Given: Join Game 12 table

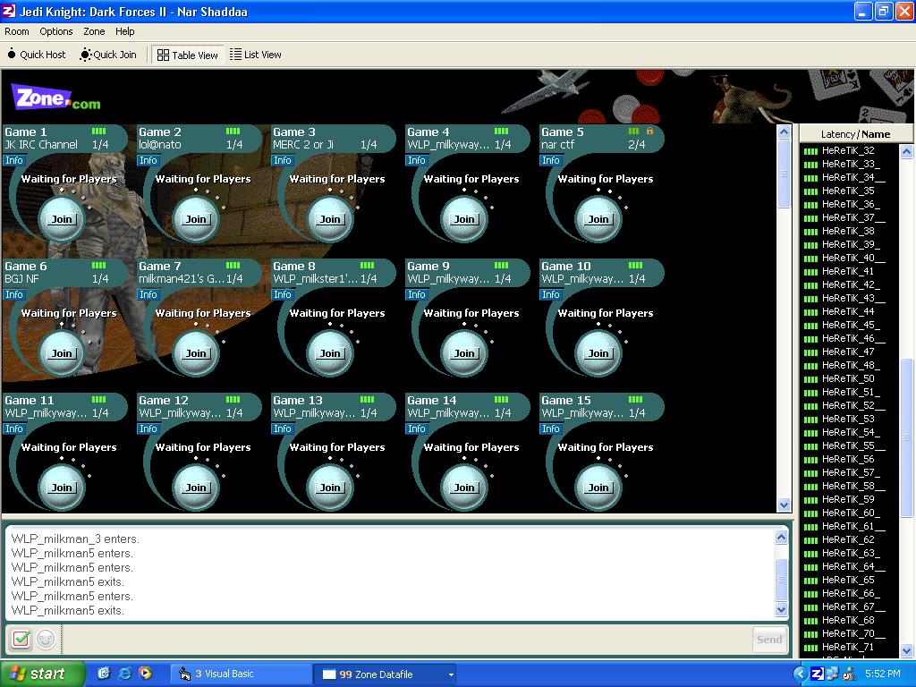Looking at the screenshot, I should (196, 488).
